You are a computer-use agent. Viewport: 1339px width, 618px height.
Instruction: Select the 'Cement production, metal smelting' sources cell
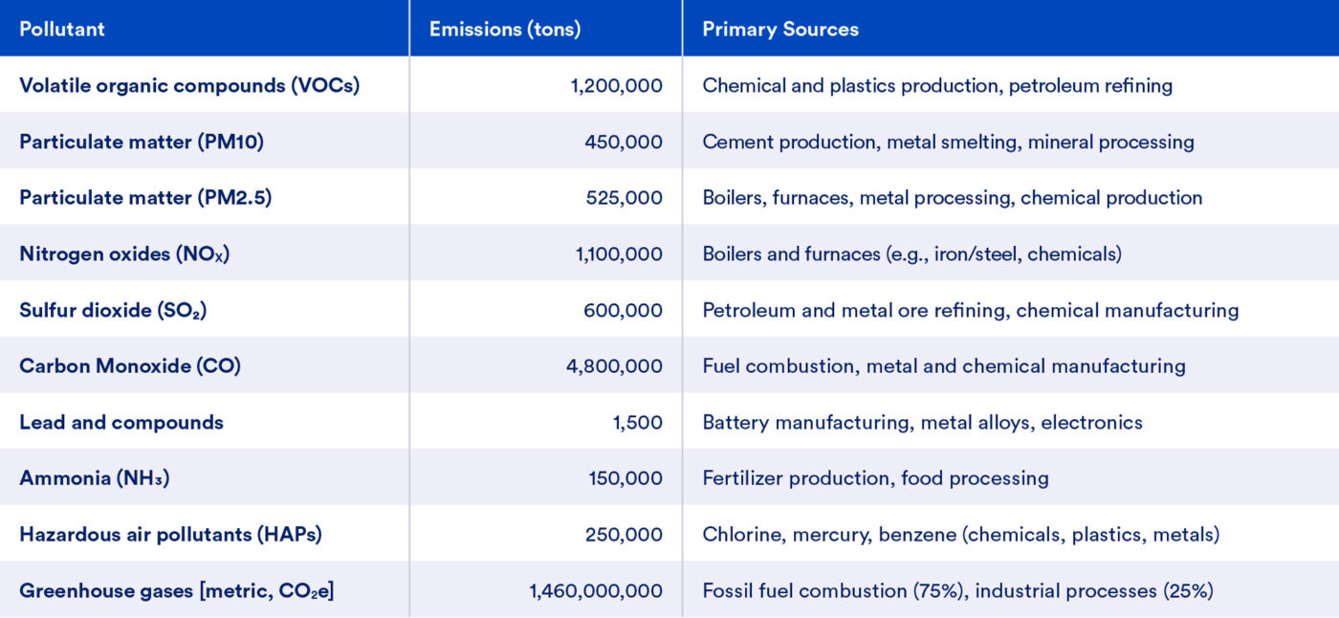point(948,142)
